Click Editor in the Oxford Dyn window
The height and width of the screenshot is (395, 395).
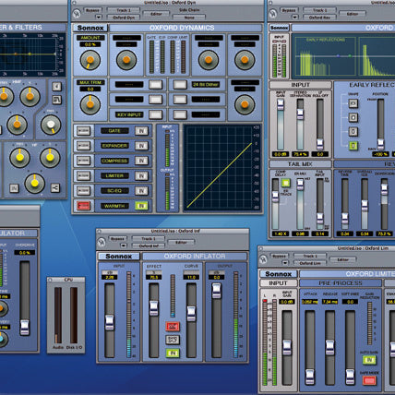[x=156, y=14]
